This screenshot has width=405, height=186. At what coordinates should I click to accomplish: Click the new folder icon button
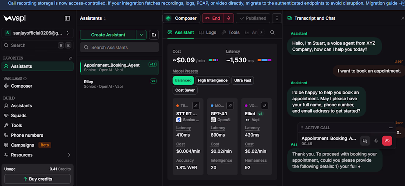[154, 35]
